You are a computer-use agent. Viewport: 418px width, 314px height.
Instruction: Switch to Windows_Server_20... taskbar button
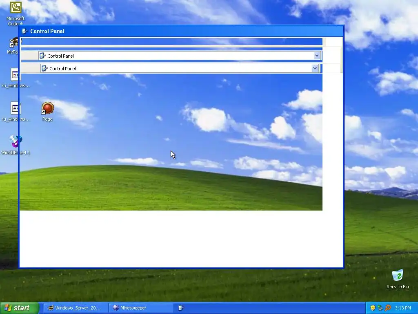pos(76,308)
